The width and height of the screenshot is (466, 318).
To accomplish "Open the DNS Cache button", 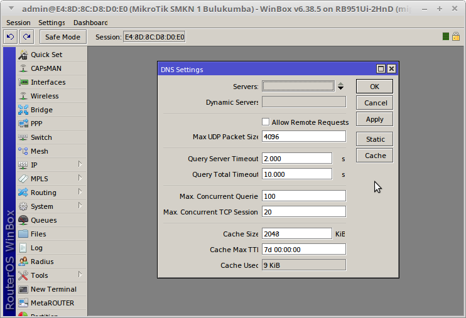I will coord(374,156).
